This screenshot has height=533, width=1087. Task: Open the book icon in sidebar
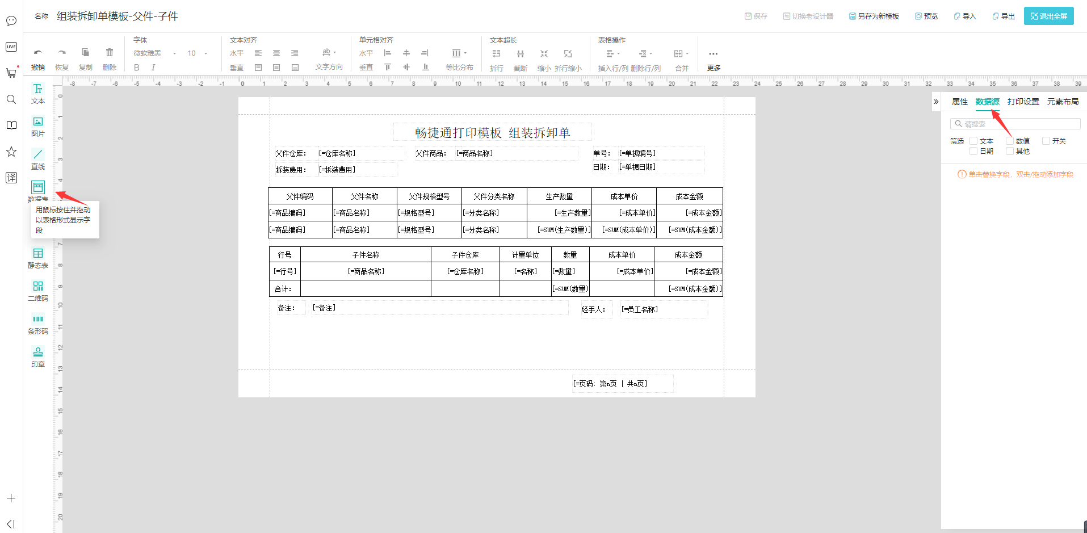click(11, 125)
